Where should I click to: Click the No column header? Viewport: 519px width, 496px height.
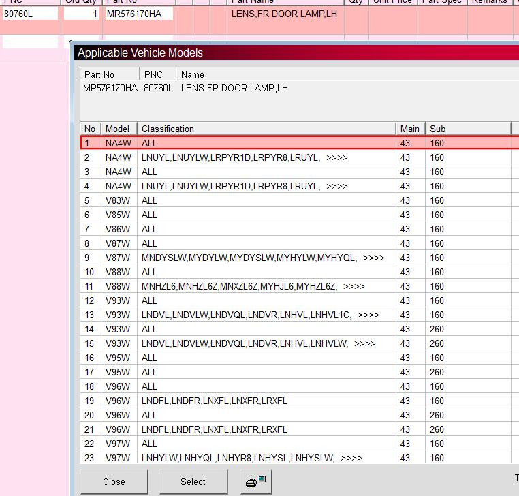pyautogui.click(x=90, y=129)
